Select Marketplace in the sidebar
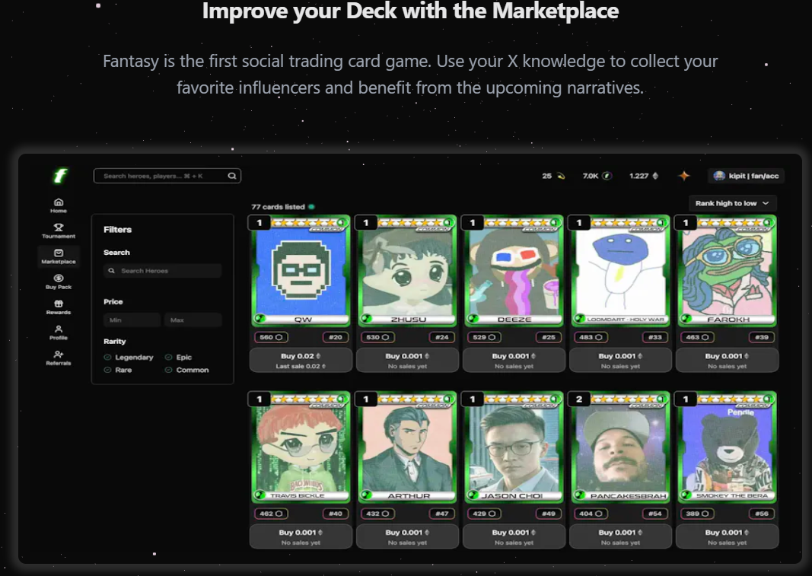Image resolution: width=812 pixels, height=576 pixels. pos(59,256)
